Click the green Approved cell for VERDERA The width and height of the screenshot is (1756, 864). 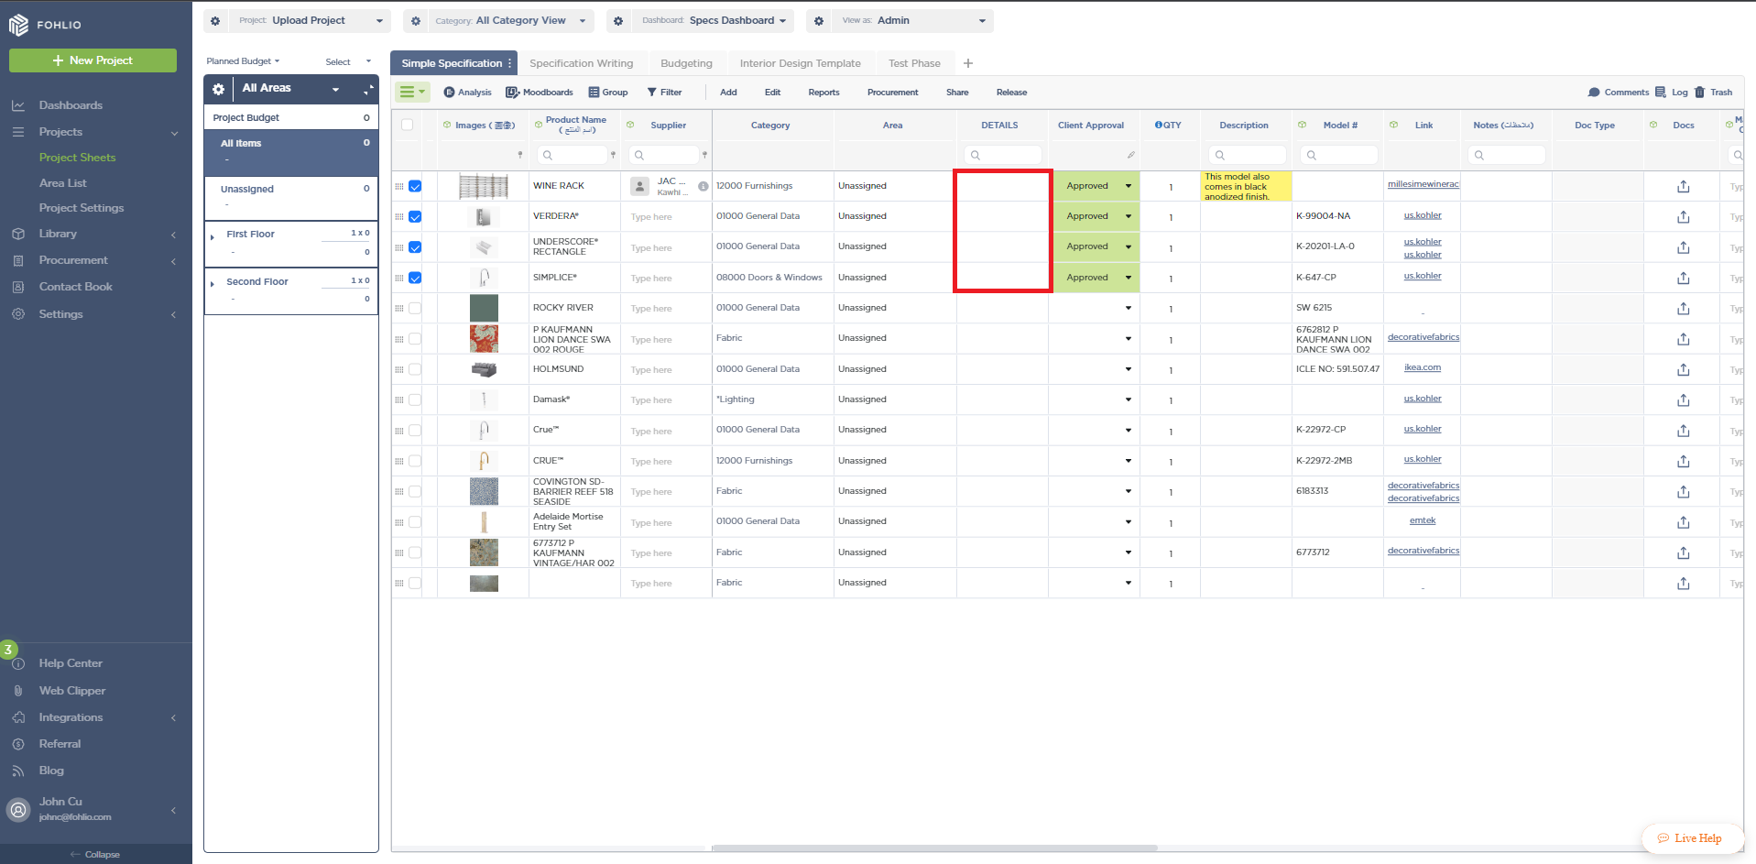(x=1095, y=217)
